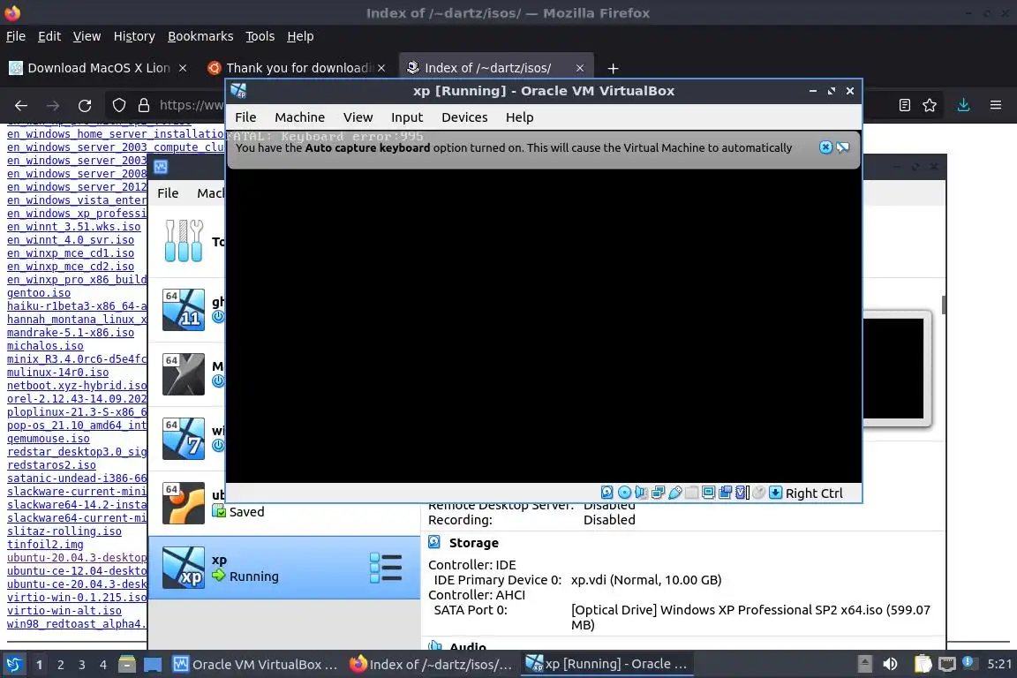The width and height of the screenshot is (1017, 678).
Task: Open the gentoo.iso link
Action: pyautogui.click(x=39, y=293)
